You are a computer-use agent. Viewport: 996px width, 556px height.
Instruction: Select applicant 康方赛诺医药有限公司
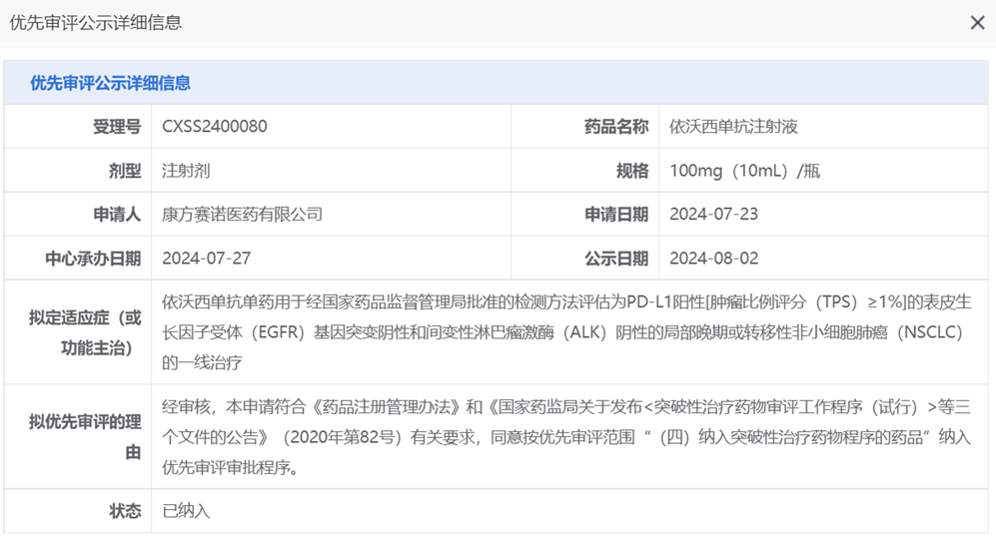[243, 215]
